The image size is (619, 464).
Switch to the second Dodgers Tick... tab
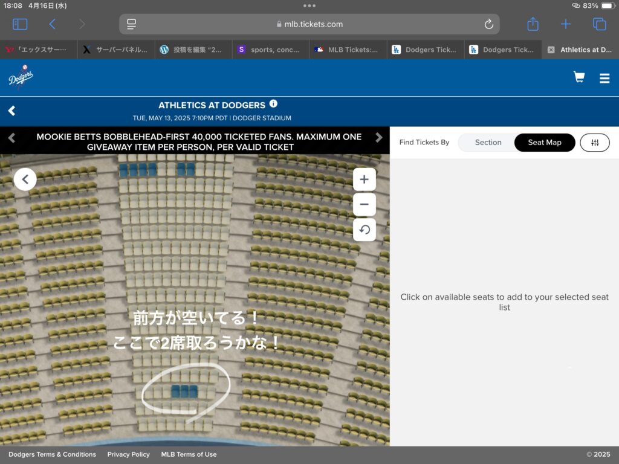point(502,50)
